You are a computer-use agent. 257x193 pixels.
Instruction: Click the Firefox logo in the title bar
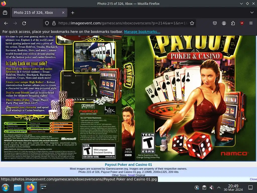point(3,4)
